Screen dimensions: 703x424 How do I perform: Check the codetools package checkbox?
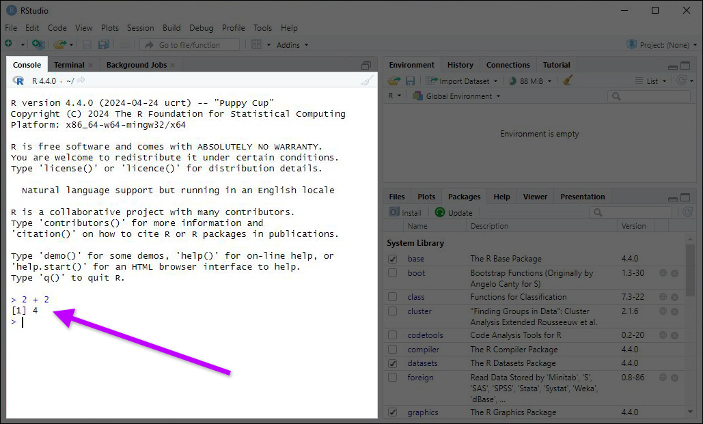pyautogui.click(x=393, y=335)
